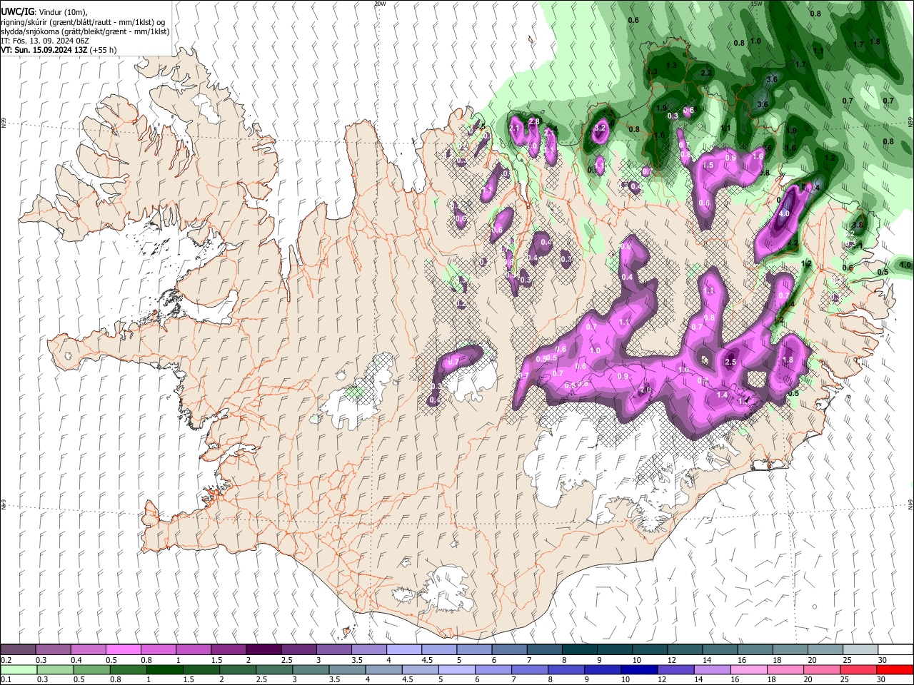Select bright pink upper swatch between 0.5 and 0.8
This screenshot has width=914, height=685.
(123, 649)
